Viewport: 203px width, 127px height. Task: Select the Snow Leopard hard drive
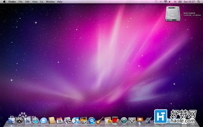[173, 14]
